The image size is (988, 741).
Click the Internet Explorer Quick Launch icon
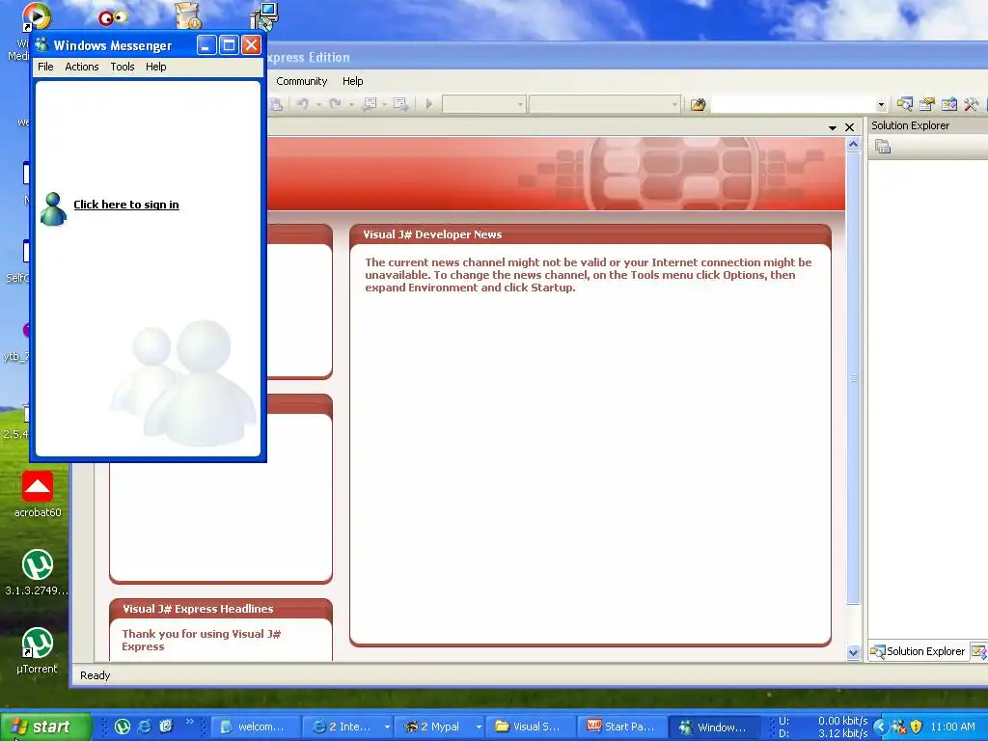[145, 727]
